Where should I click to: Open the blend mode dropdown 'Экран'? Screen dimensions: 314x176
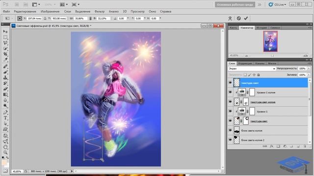click(252, 68)
